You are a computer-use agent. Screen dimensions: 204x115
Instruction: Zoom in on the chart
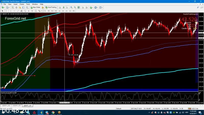pyautogui.click(x=71, y=7)
